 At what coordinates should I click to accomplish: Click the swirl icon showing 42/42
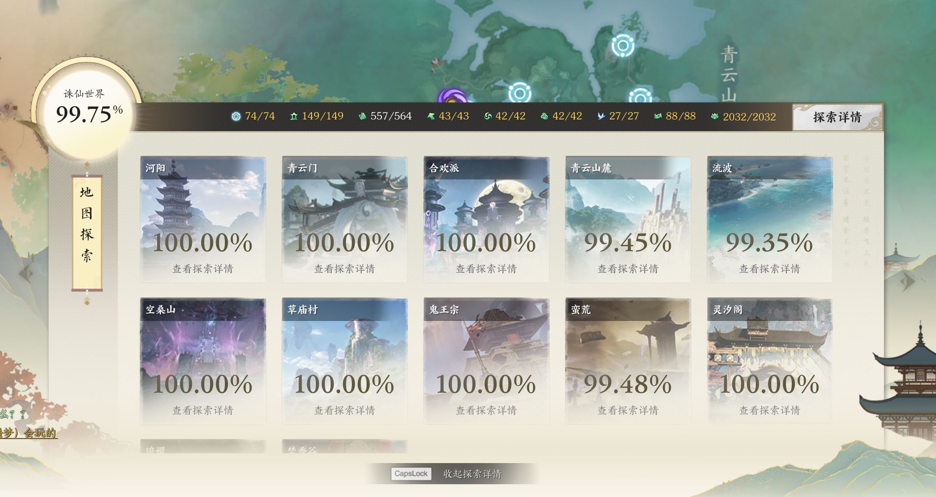tap(488, 117)
